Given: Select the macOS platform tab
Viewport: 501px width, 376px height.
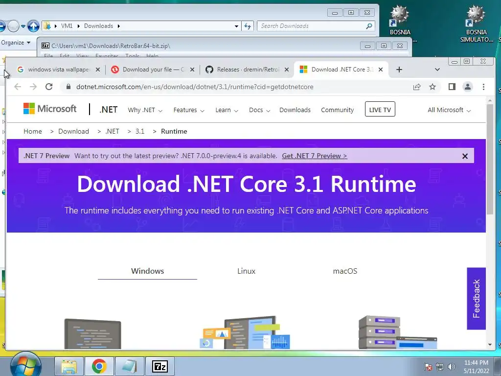Looking at the screenshot, I should click(345, 271).
